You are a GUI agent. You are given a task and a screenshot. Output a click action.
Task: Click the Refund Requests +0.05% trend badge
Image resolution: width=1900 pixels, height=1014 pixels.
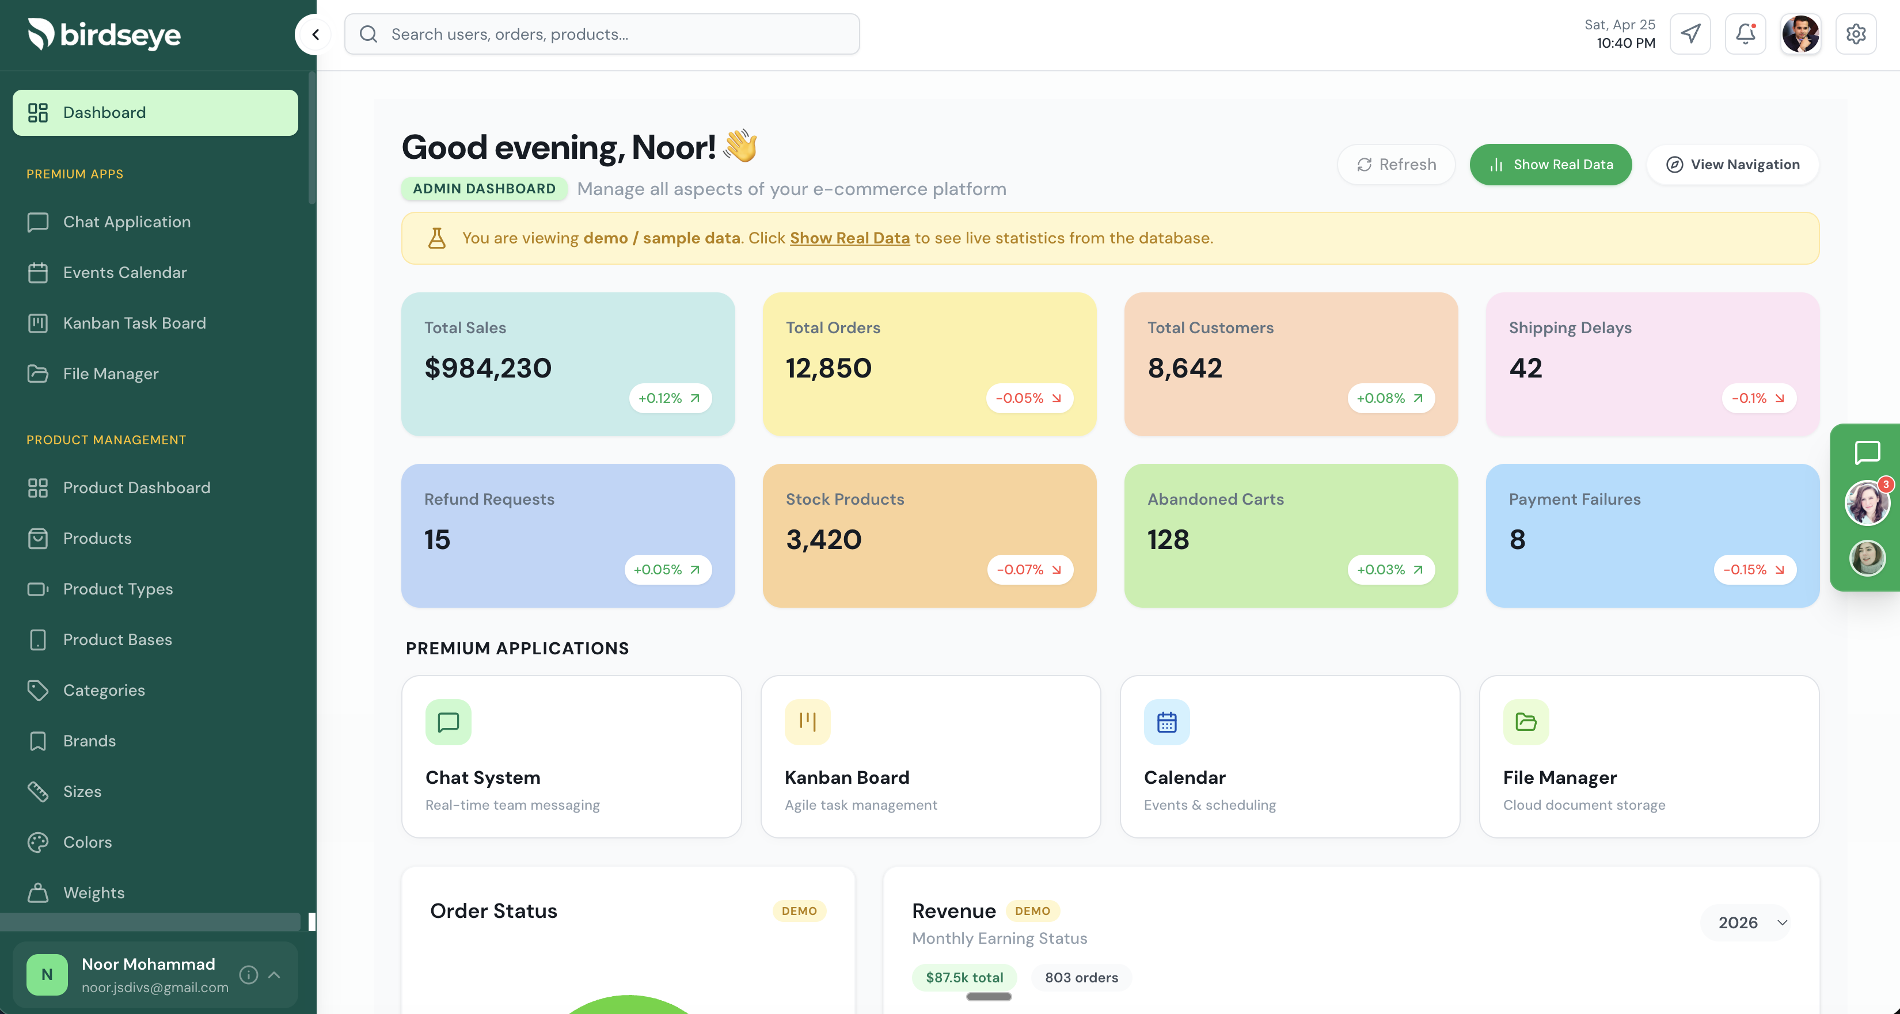pos(667,570)
